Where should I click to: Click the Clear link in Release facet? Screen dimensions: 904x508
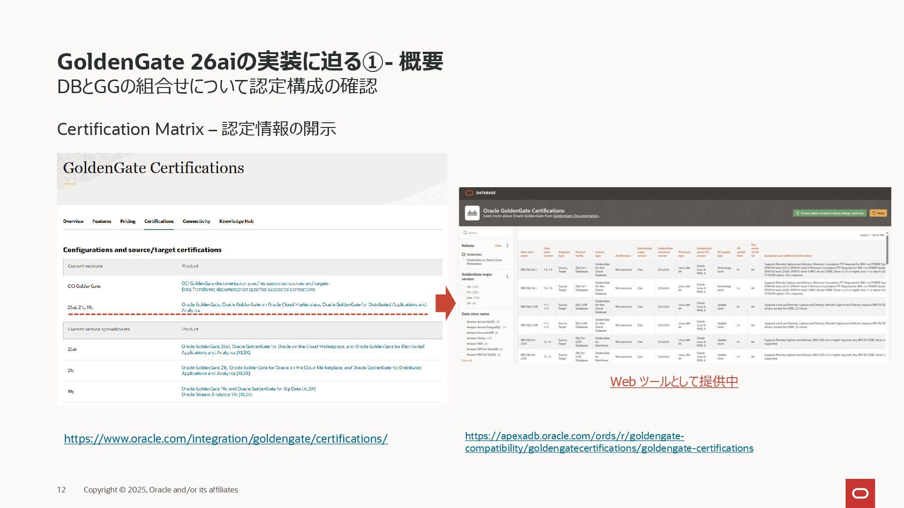(x=498, y=246)
